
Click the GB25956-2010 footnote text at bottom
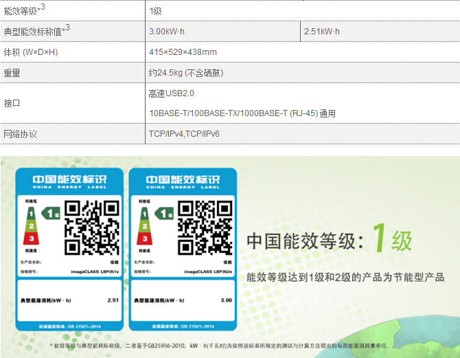point(172,346)
